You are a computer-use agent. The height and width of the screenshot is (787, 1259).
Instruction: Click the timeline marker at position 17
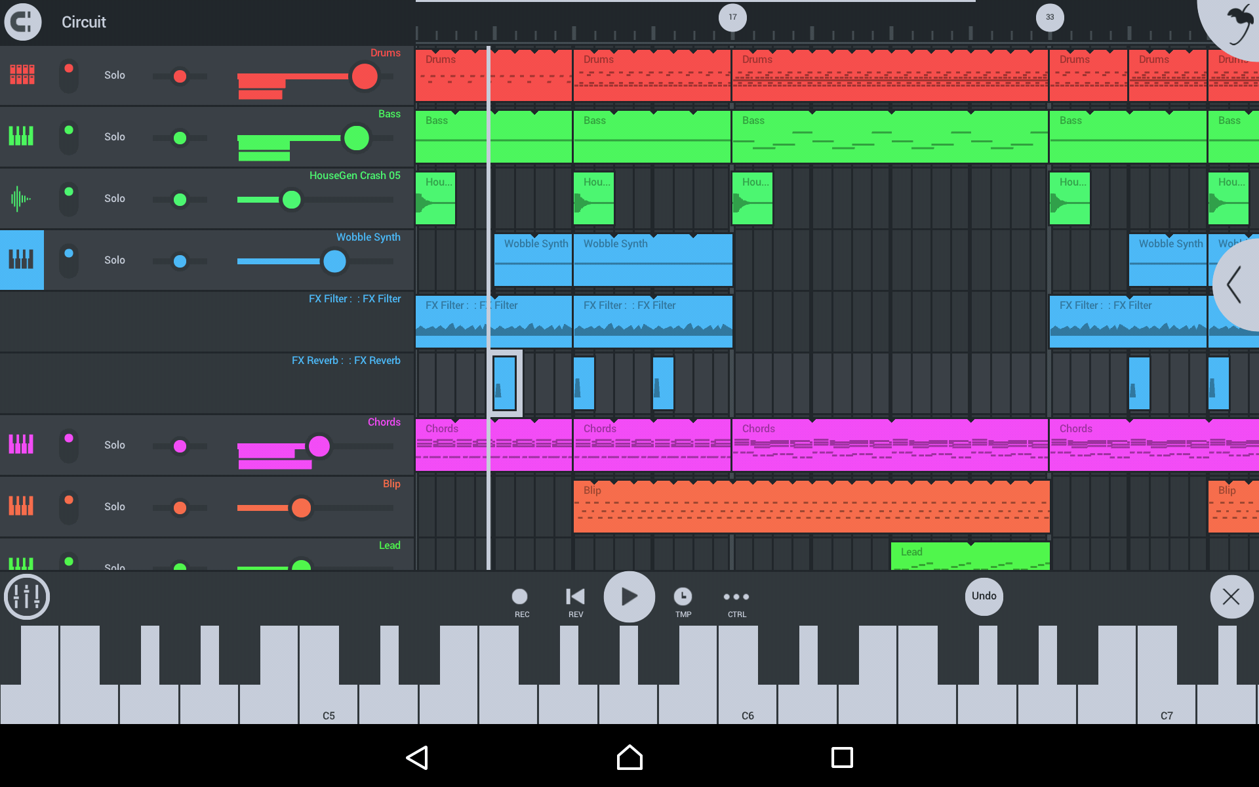(732, 16)
